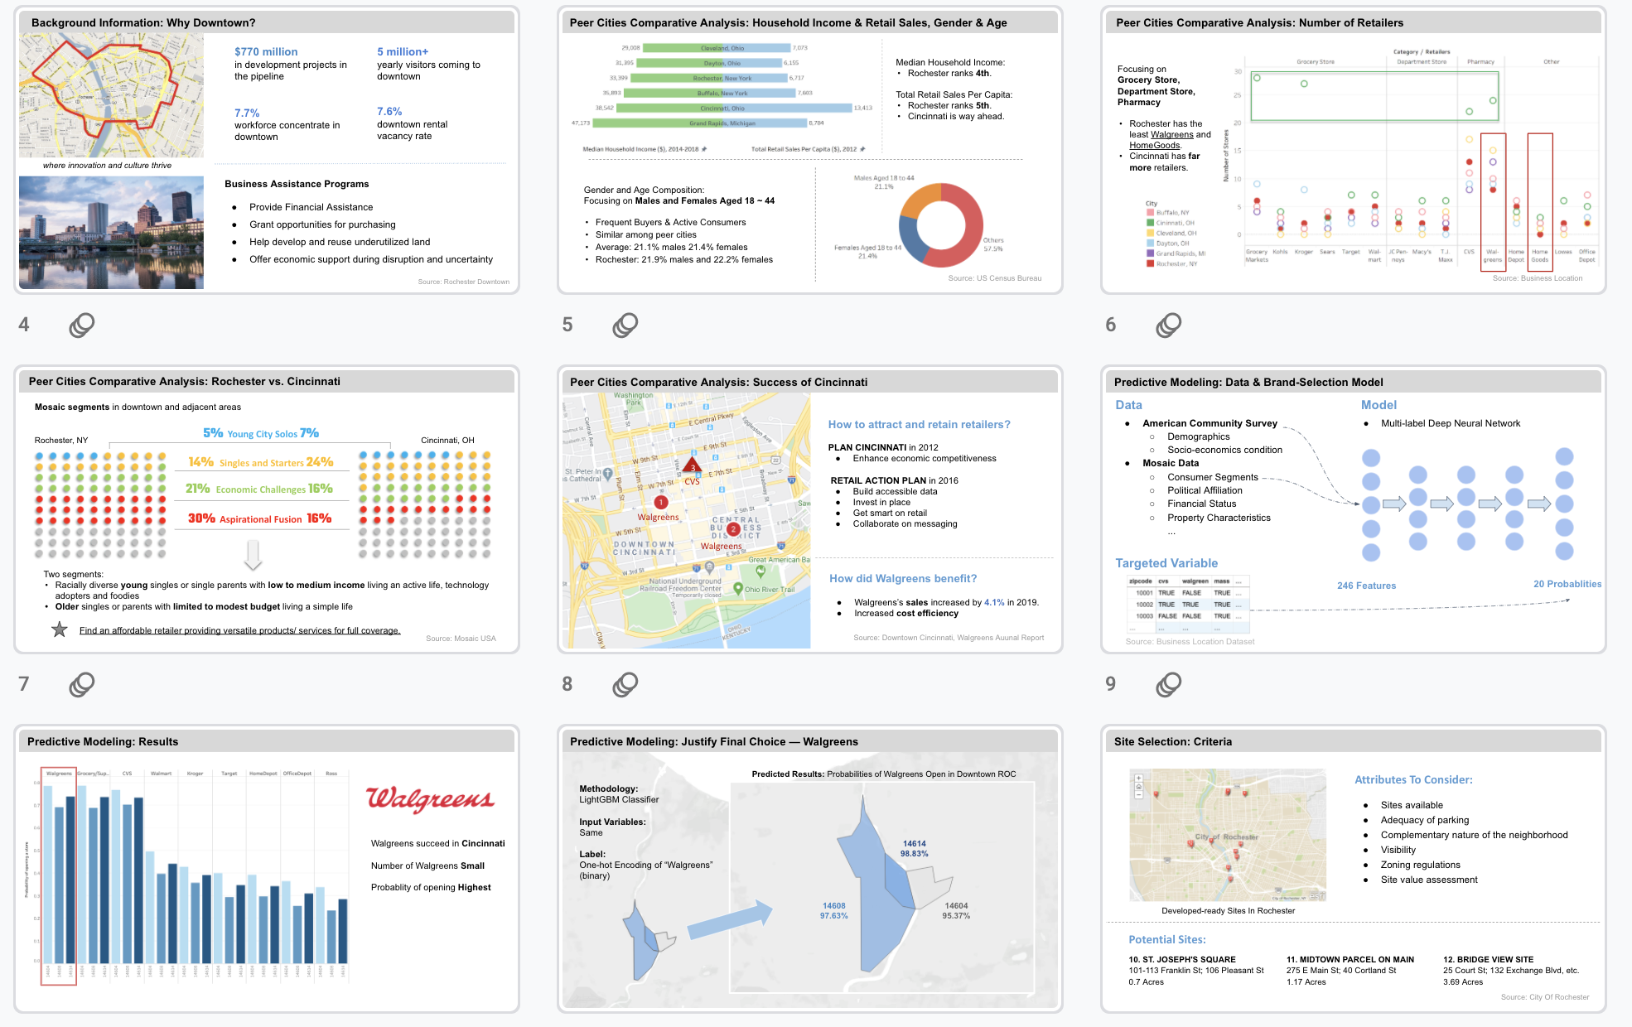Select the 'Background Information: Why Downtown?' slide

[267, 150]
